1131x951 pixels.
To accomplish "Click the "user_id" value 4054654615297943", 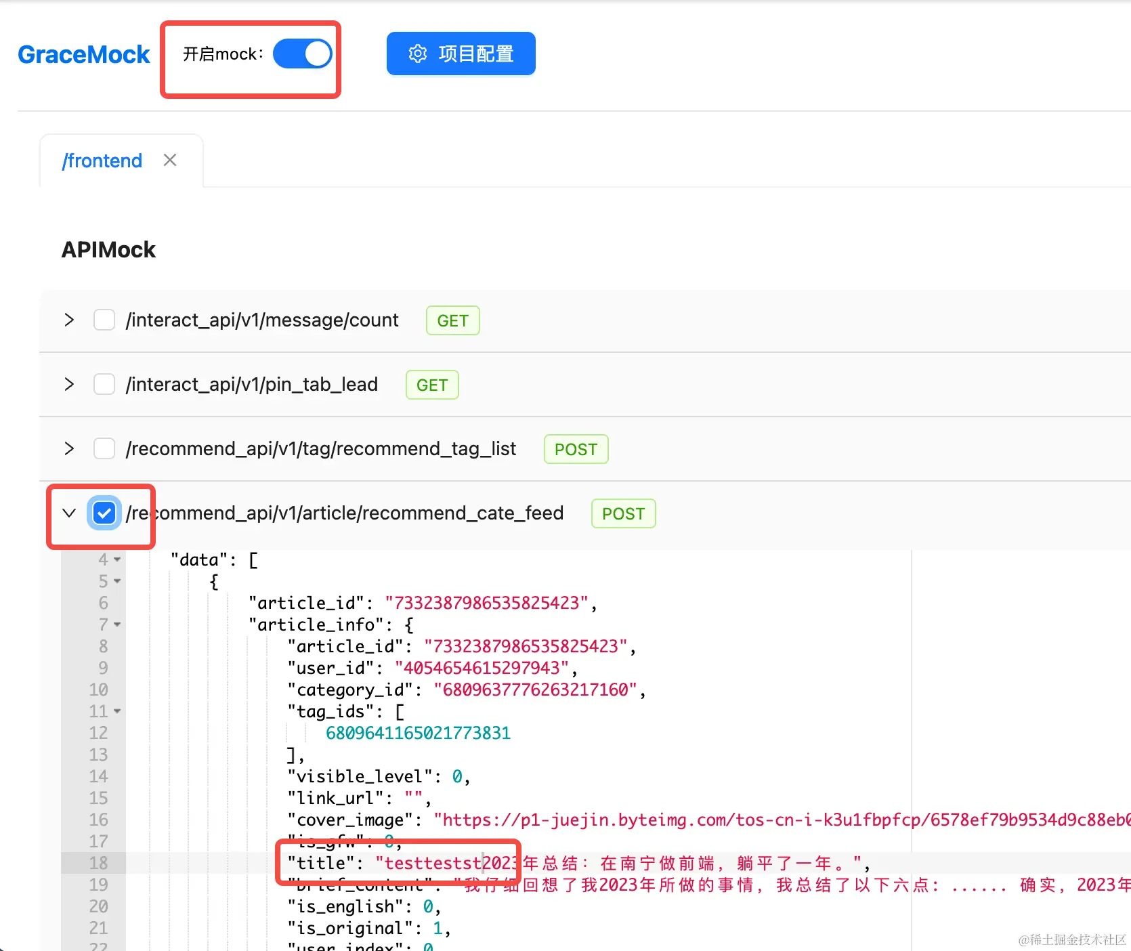I will coord(482,668).
